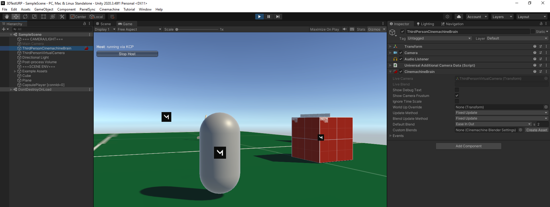This screenshot has width=550, height=207.
Task: Toggle grid snapping icon in toolbar
Action: (112, 17)
